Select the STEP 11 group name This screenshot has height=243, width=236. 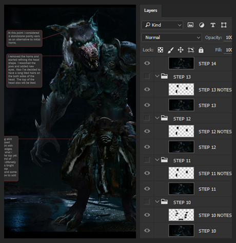click(x=182, y=161)
